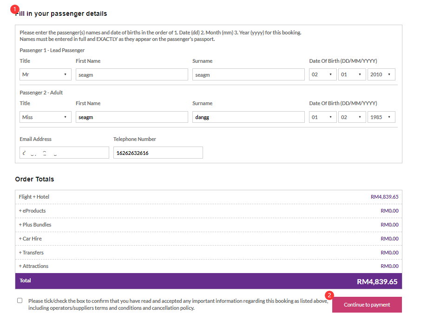Click the RM0.00 price in Transfers row
Screen dimensions: 434x314
tap(389, 253)
